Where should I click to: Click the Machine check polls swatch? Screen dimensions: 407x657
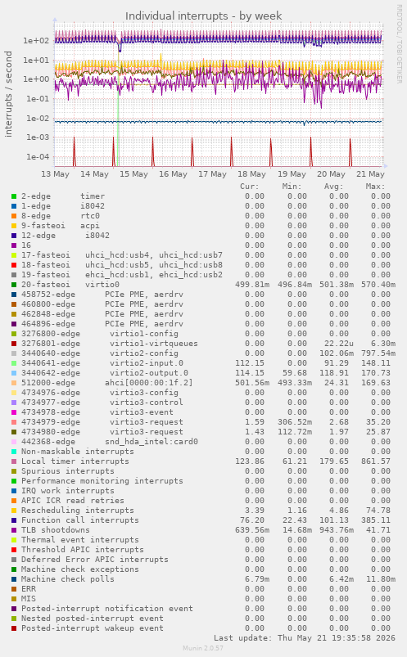tap(14, 579)
